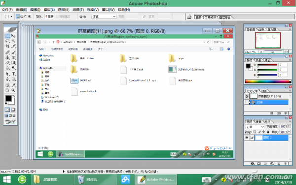The height and width of the screenshot is (185, 296).
Task: Select the Magic Wand tool
Action: (13, 41)
